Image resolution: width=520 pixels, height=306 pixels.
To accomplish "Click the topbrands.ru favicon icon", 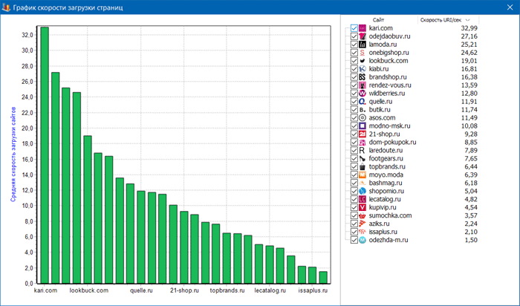I will tap(363, 167).
